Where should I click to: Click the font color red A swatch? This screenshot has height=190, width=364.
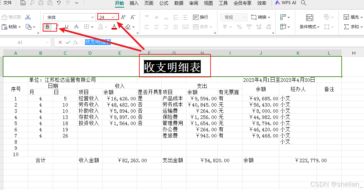point(114,27)
